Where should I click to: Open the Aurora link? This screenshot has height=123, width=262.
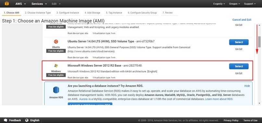(x=83, y=99)
